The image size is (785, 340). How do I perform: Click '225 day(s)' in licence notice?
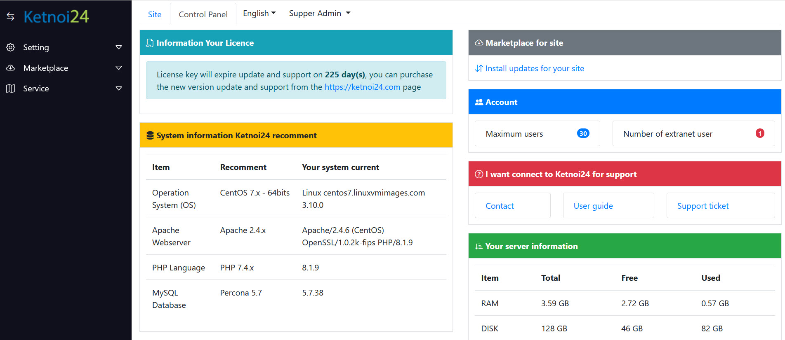[x=345, y=75]
